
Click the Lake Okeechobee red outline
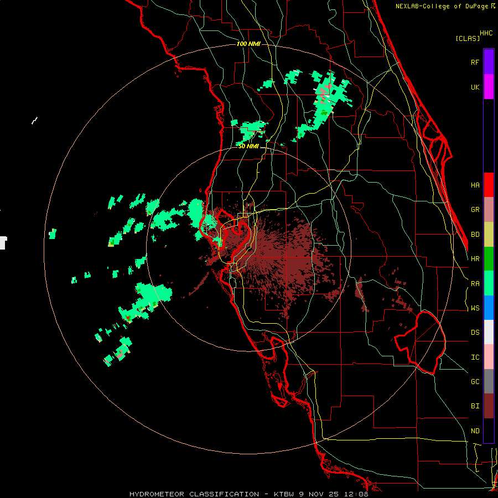coord(420,343)
